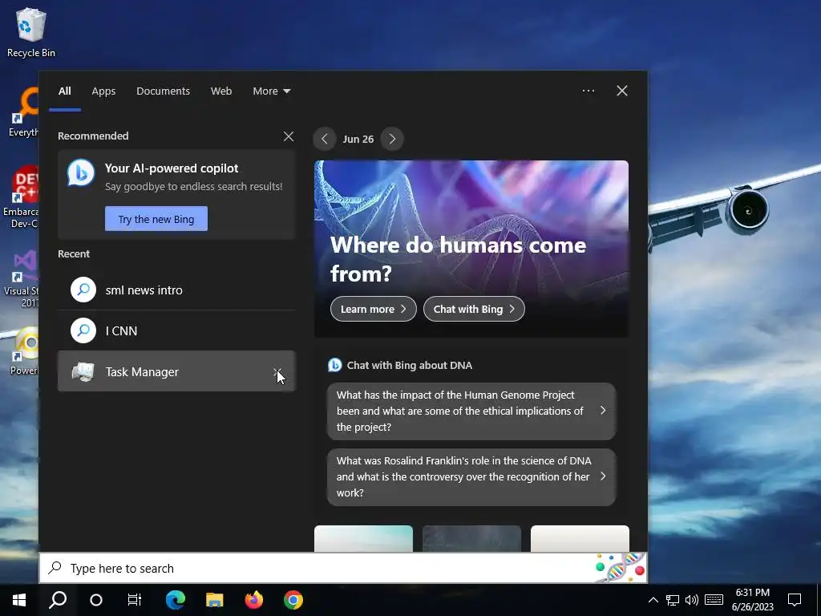Switch to the Apps tab
821x616 pixels.
click(103, 91)
